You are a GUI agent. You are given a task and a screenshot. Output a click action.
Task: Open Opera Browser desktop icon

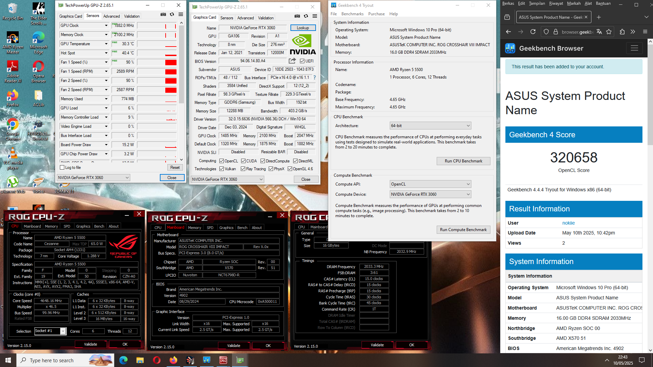pyautogui.click(x=38, y=72)
